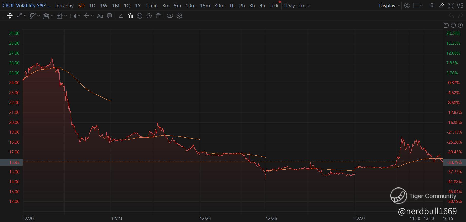This screenshot has width=466, height=222.
Task: Choose the 10m interval
Action: point(190,6)
